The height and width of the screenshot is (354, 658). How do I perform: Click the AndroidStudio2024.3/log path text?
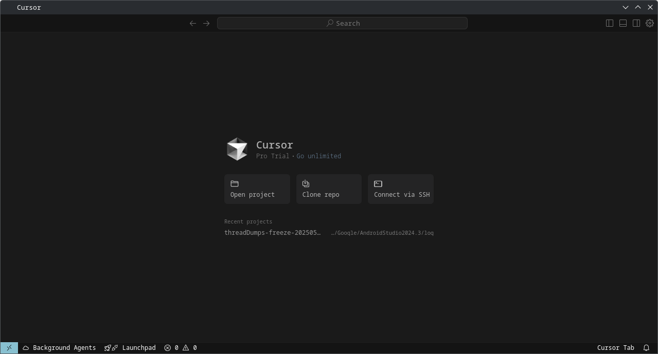coord(382,233)
